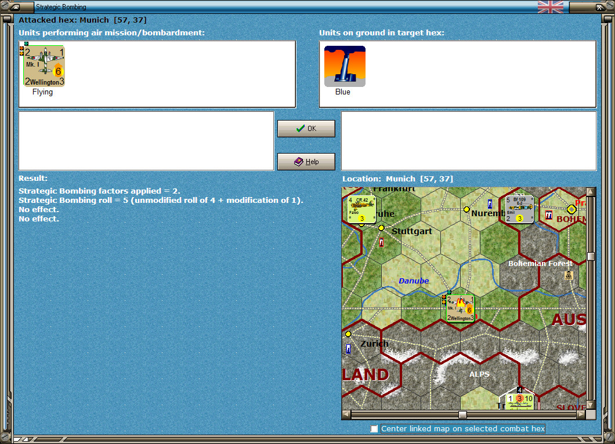This screenshot has width=615, height=444.
Task: Click the CR.42 Falco fighter counter on the map
Action: coord(361,209)
